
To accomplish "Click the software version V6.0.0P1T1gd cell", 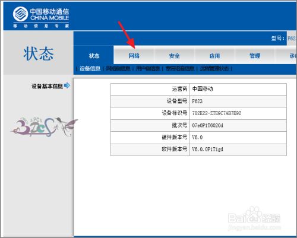I will (238, 150).
